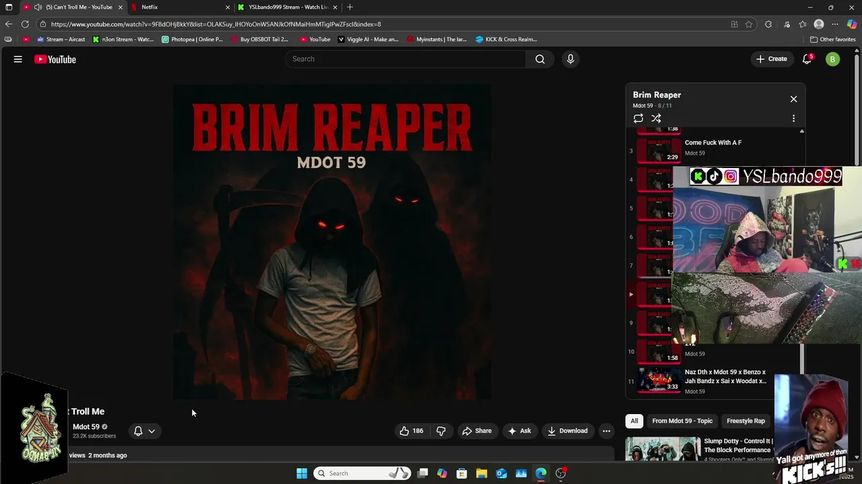The image size is (862, 484).
Task: Open the Photopea bookmark
Action: coord(192,39)
